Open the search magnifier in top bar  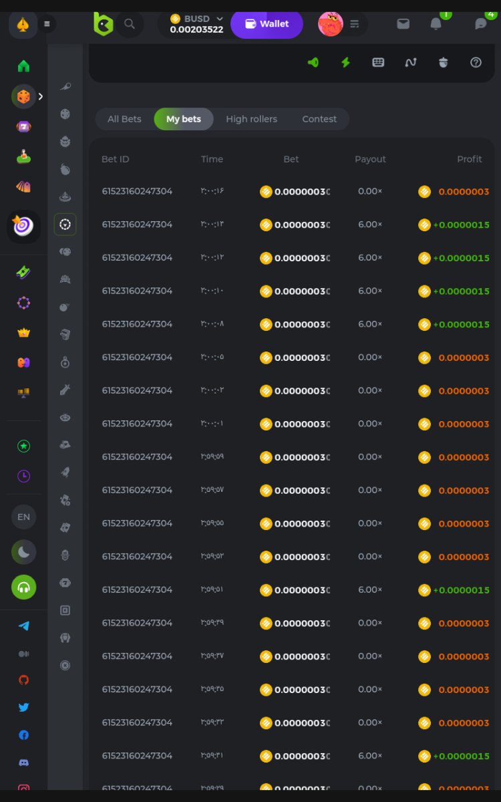[x=130, y=24]
